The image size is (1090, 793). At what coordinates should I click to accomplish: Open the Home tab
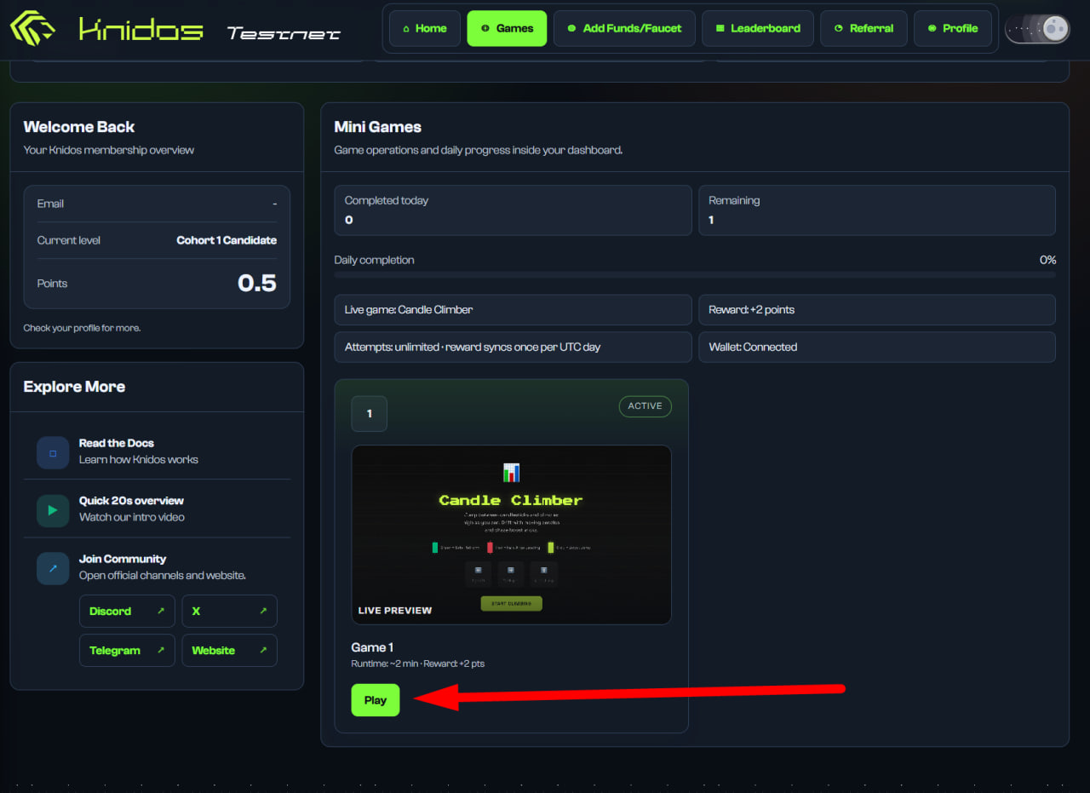[425, 28]
